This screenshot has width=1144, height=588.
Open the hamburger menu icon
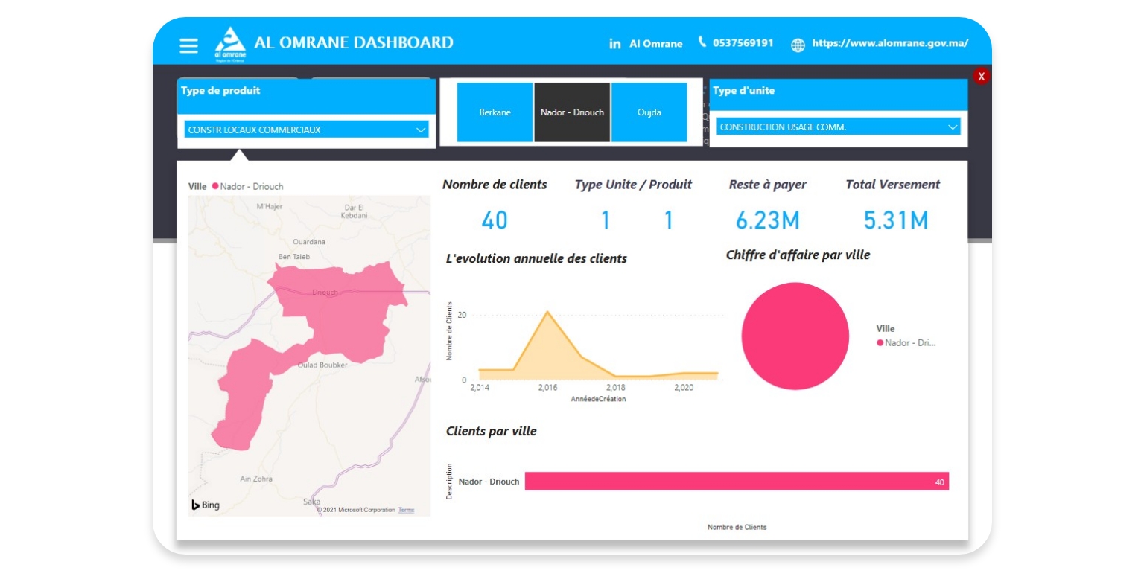tap(188, 45)
